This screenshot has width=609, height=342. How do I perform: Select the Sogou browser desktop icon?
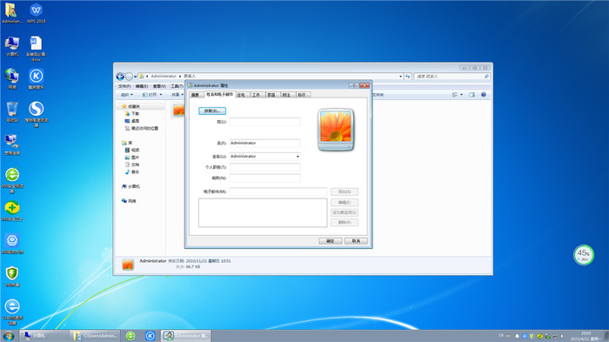(x=37, y=113)
